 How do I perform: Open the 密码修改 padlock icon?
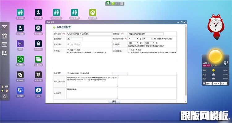click(x=38, y=44)
